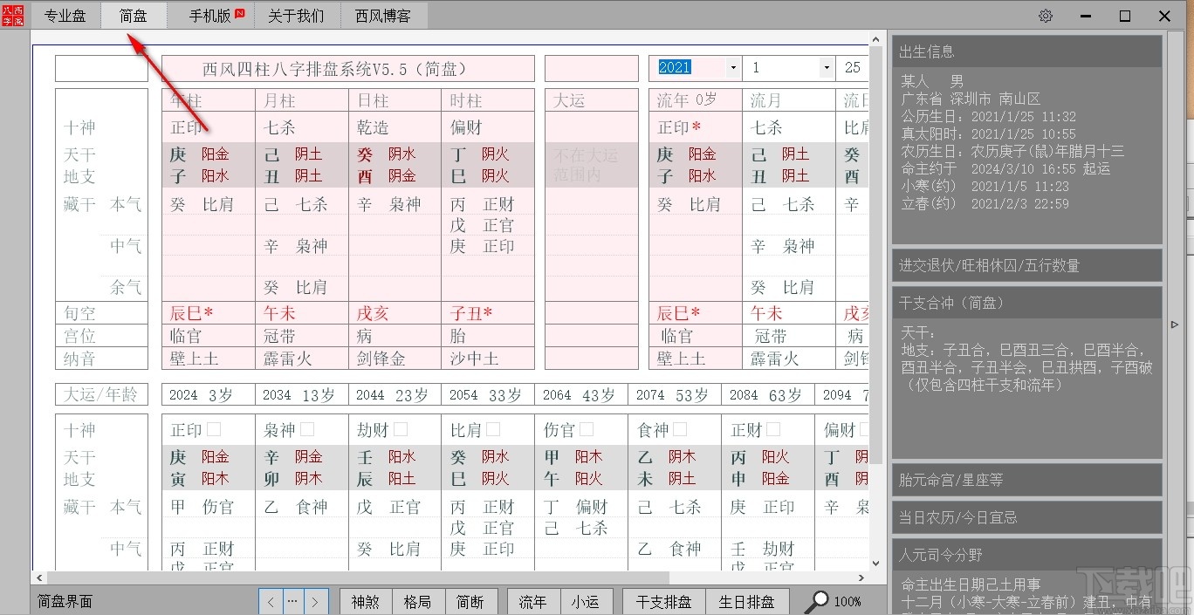The height and width of the screenshot is (615, 1194).
Task: Click the ··· navigation icon at bottom left
Action: (x=292, y=601)
